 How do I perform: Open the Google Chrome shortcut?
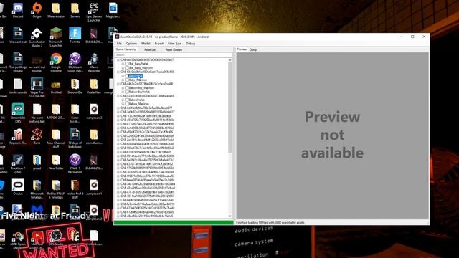(56, 62)
